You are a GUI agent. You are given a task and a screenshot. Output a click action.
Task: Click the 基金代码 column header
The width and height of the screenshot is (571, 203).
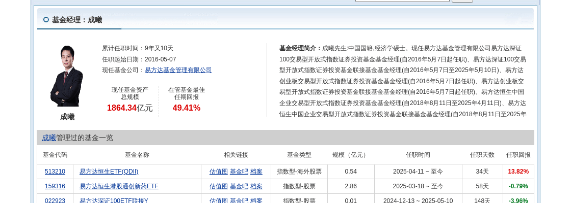click(x=55, y=155)
